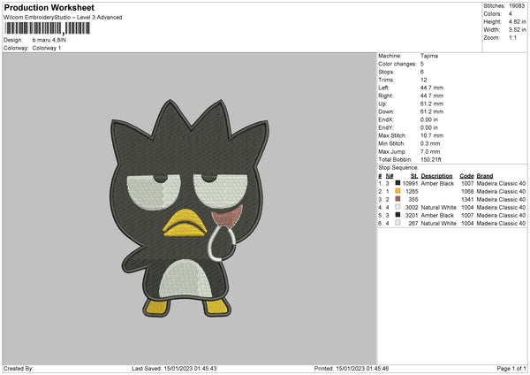Click the stitches count '19083'
Viewport: 530px width, 375px height.
[517, 6]
